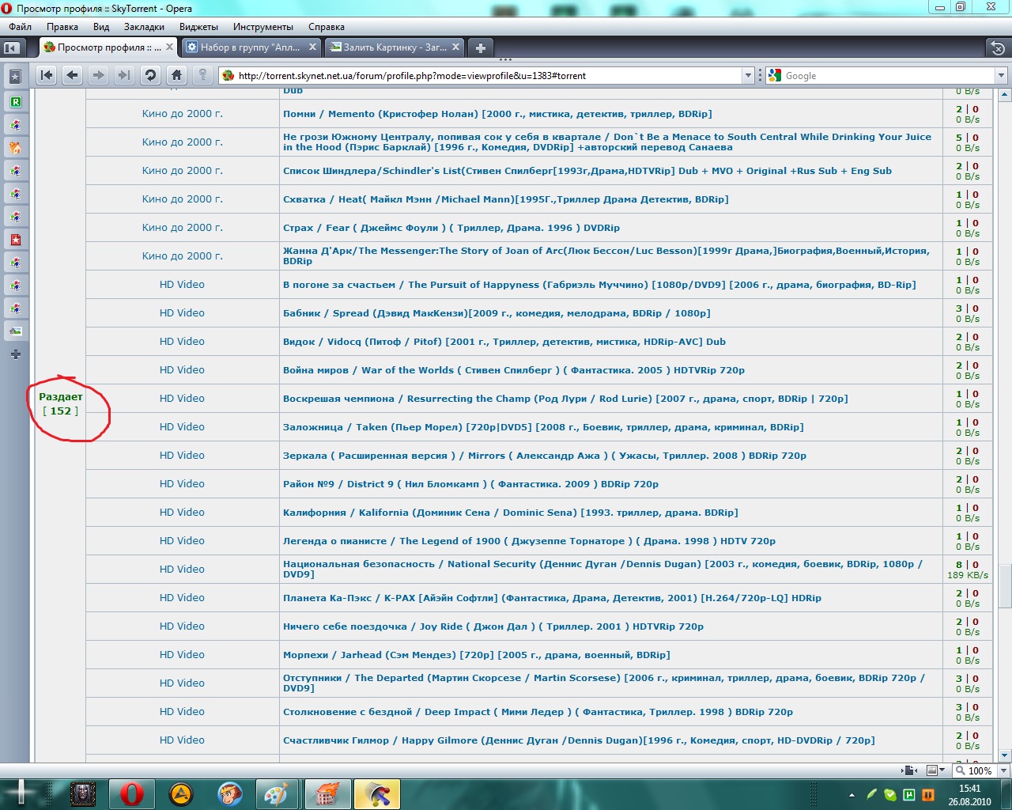Viewport: 1012px width, 810px height.
Task: Go to the home page
Action: tap(176, 75)
